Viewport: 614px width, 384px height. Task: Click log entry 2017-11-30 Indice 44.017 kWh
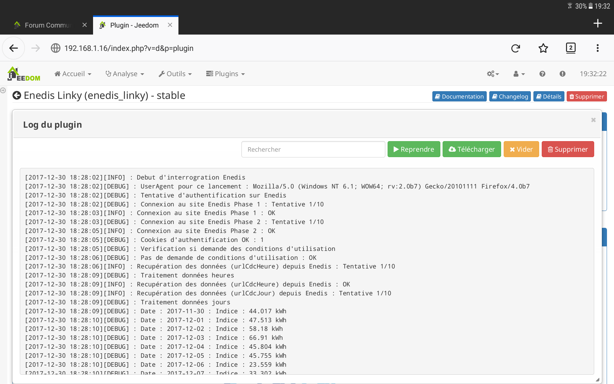156,311
